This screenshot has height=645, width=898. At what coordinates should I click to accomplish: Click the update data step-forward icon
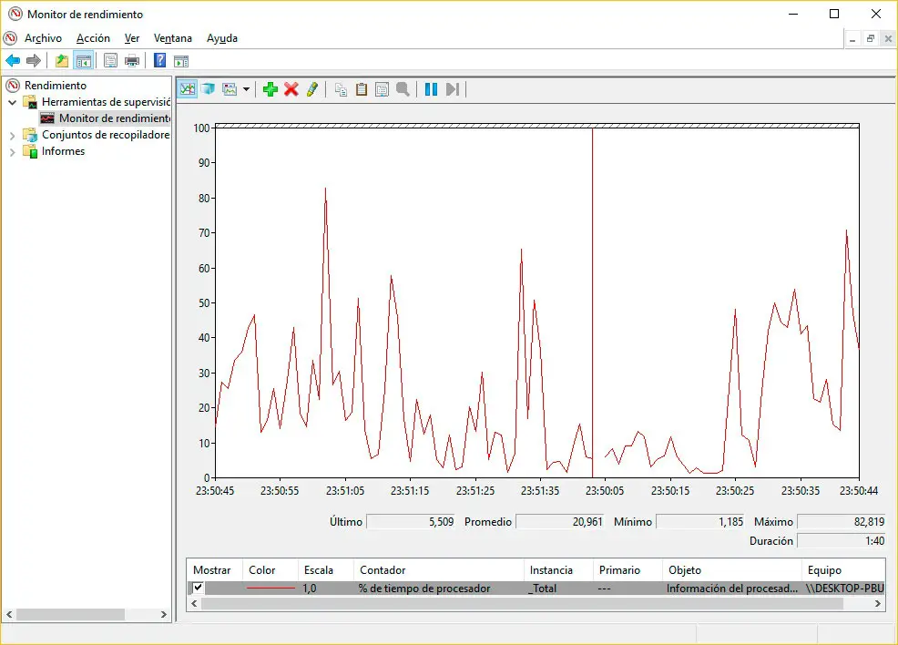click(x=453, y=89)
